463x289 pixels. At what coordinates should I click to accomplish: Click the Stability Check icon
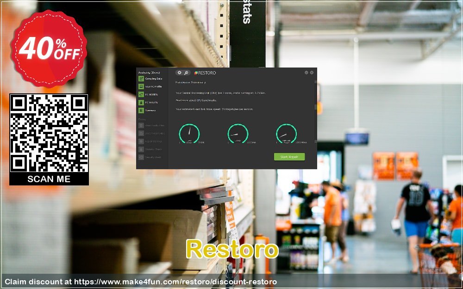(x=141, y=149)
